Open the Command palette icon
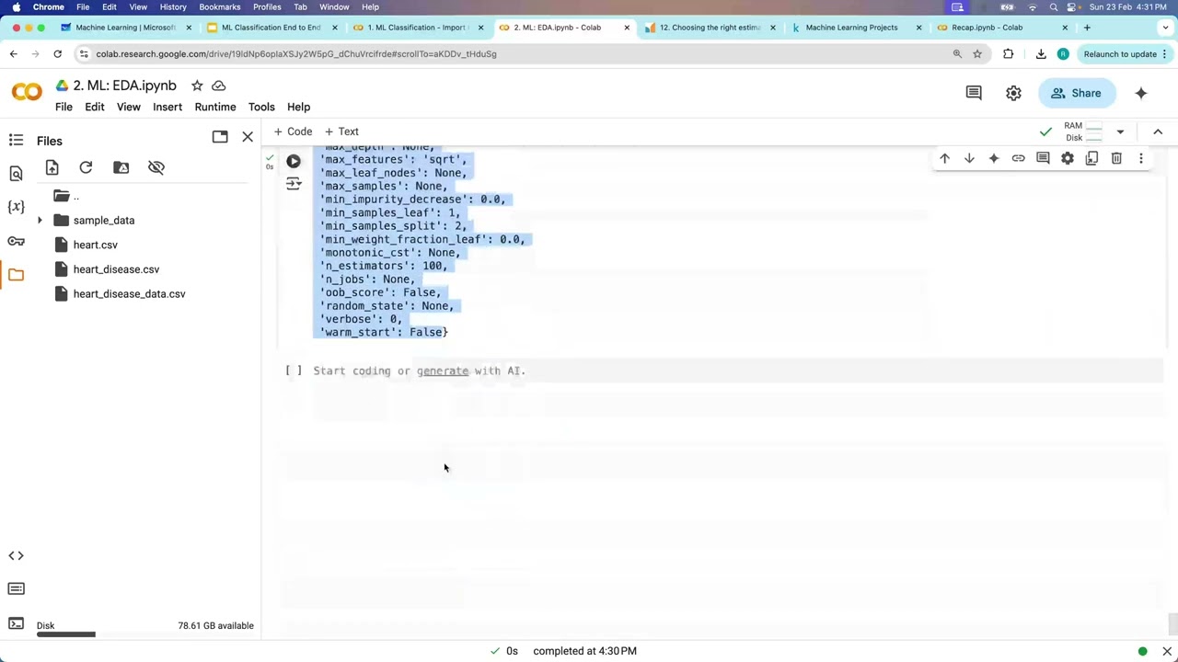The height and width of the screenshot is (662, 1178). click(x=16, y=588)
